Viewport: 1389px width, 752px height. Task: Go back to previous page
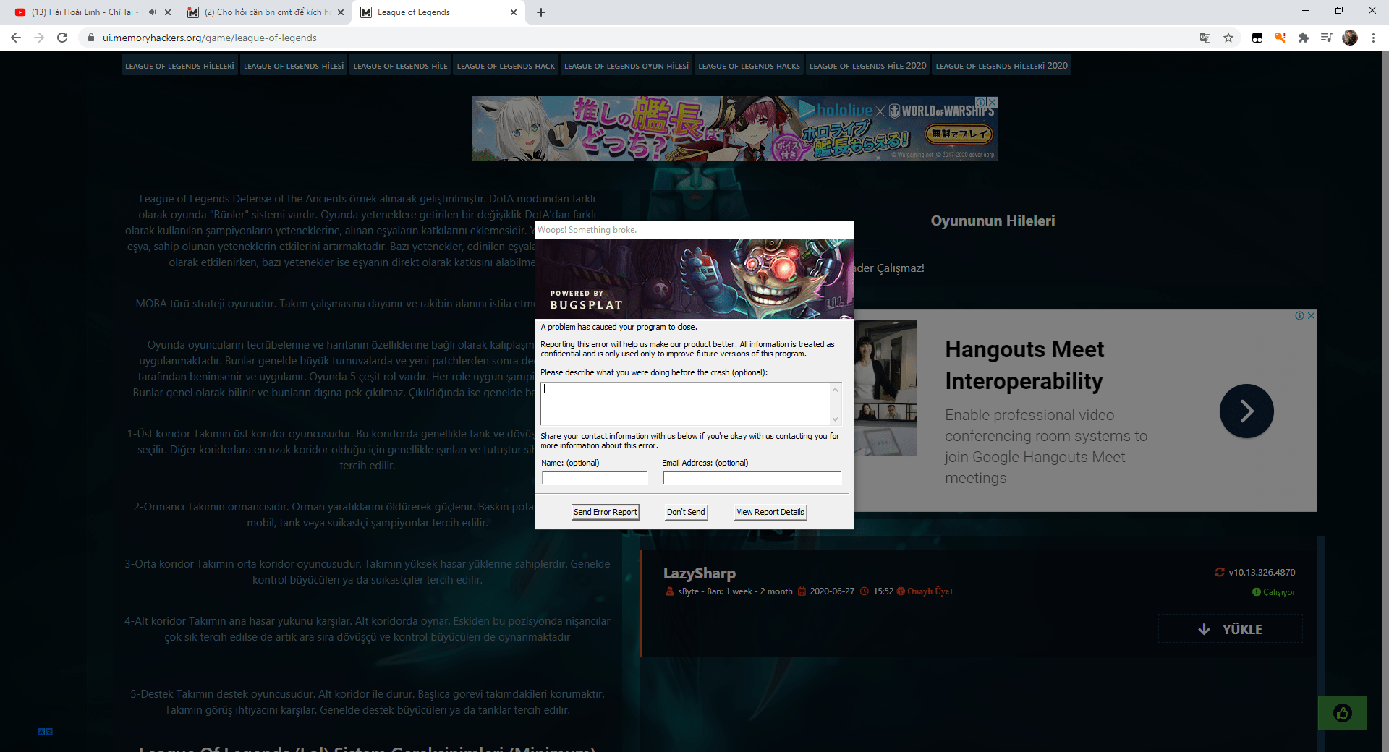(x=16, y=38)
